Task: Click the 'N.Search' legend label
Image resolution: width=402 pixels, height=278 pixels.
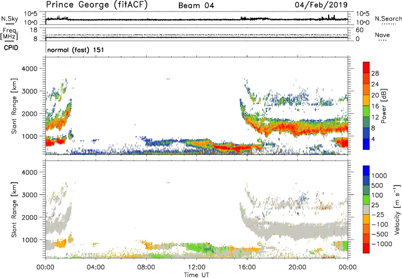Action: 388,19
